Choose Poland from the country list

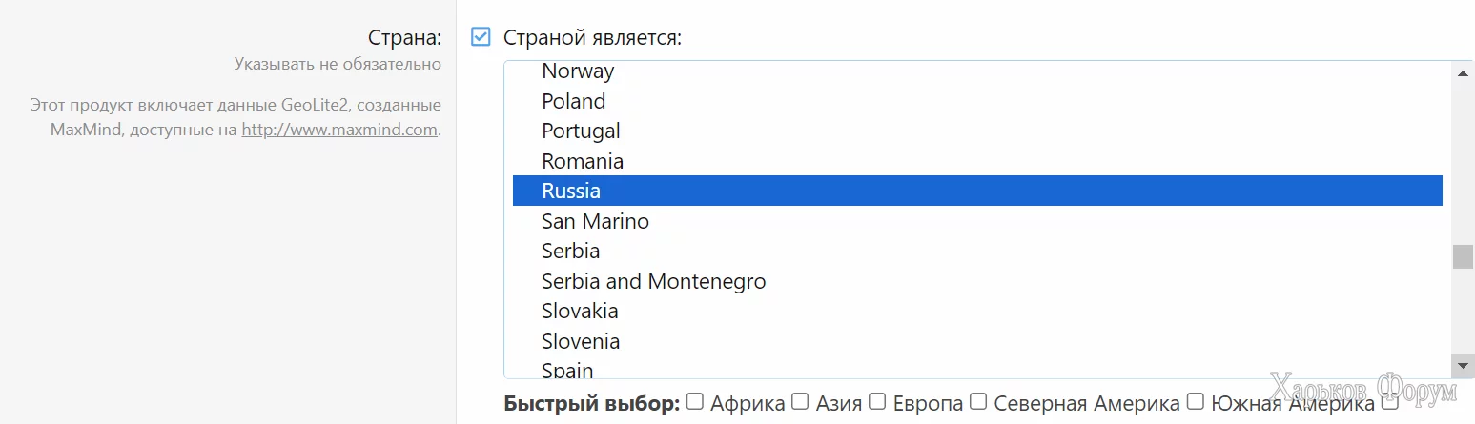pos(573,101)
